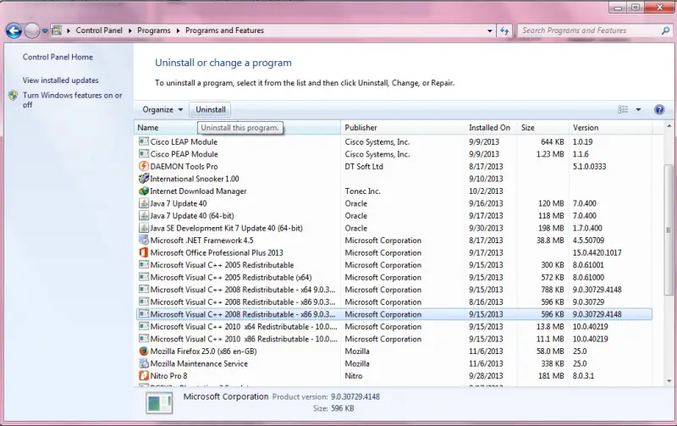This screenshot has height=426, width=677.
Task: Sort list by Name column header
Action: click(x=238, y=128)
